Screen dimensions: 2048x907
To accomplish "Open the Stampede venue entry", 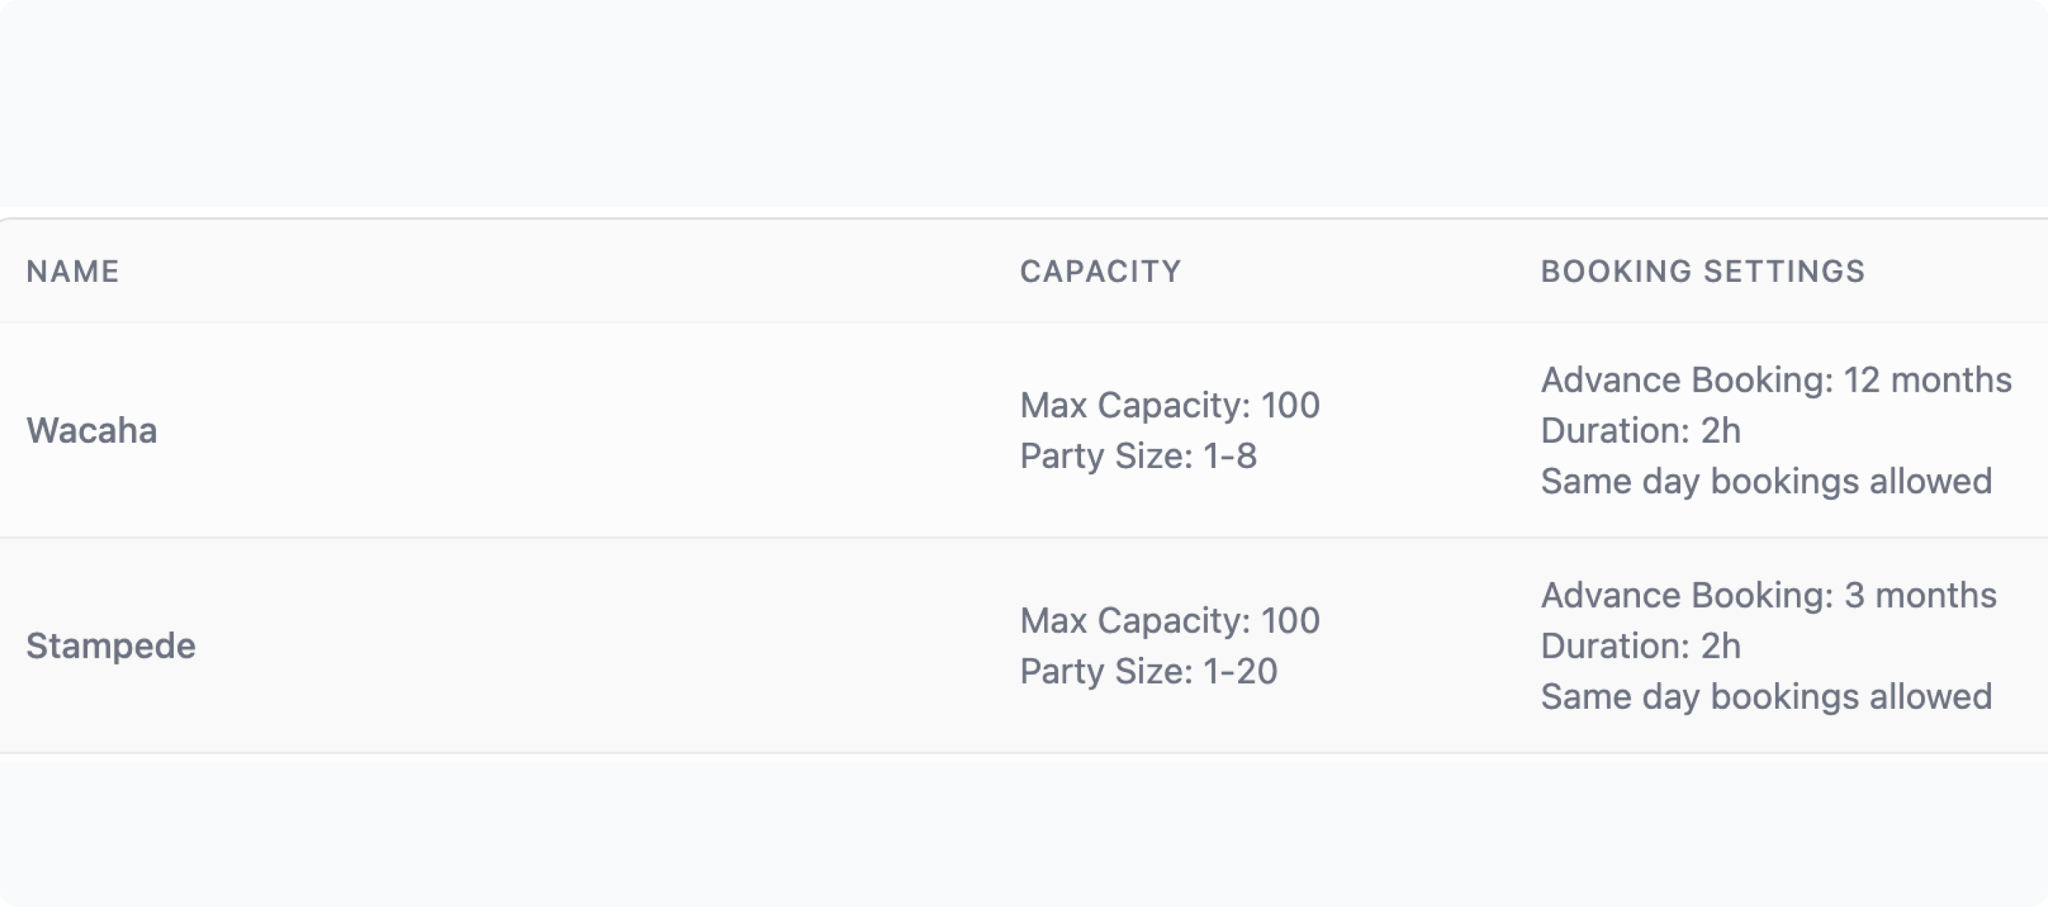I will pyautogui.click(x=110, y=646).
